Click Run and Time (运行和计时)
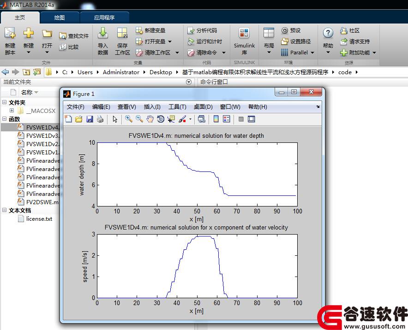Screen dimensions: 408x330 pyautogui.click(x=205, y=41)
